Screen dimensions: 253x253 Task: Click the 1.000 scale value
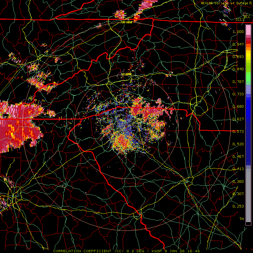point(238,31)
